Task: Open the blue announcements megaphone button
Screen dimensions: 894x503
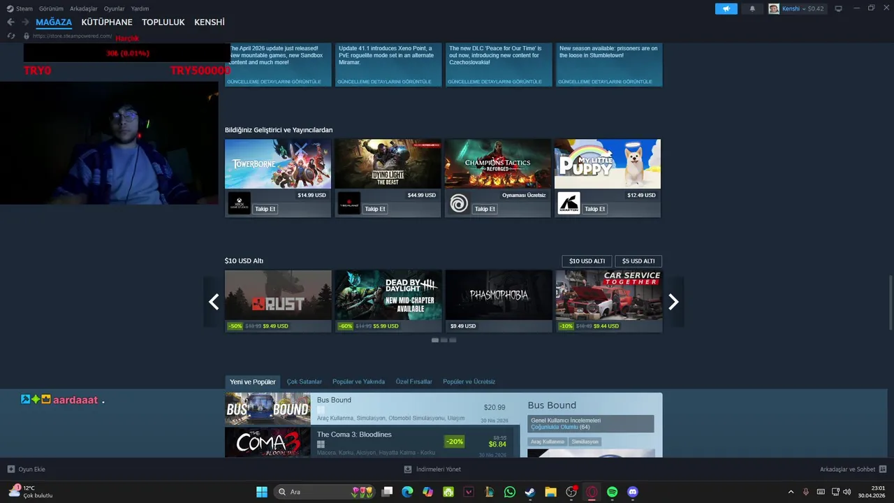Action: (x=726, y=8)
